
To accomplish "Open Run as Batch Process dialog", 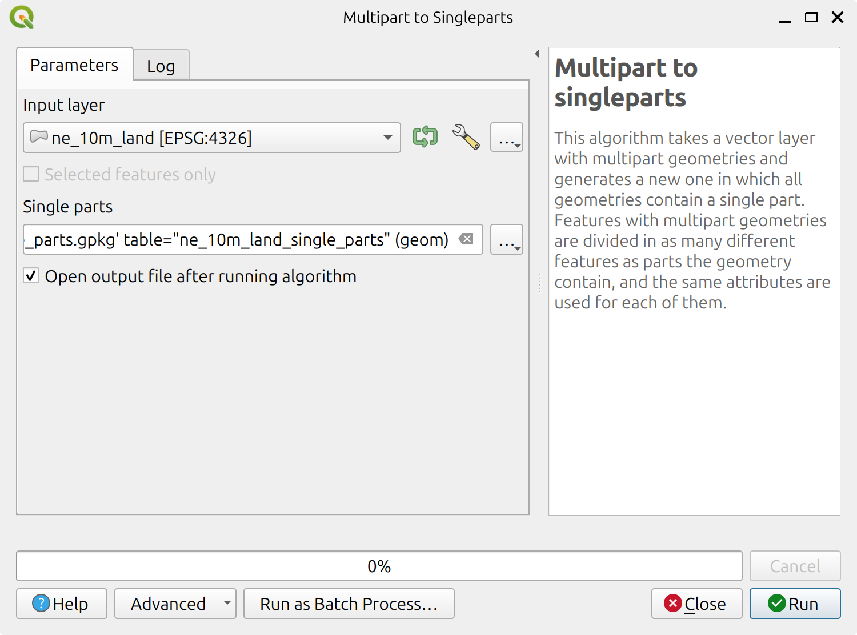I will pyautogui.click(x=349, y=604).
